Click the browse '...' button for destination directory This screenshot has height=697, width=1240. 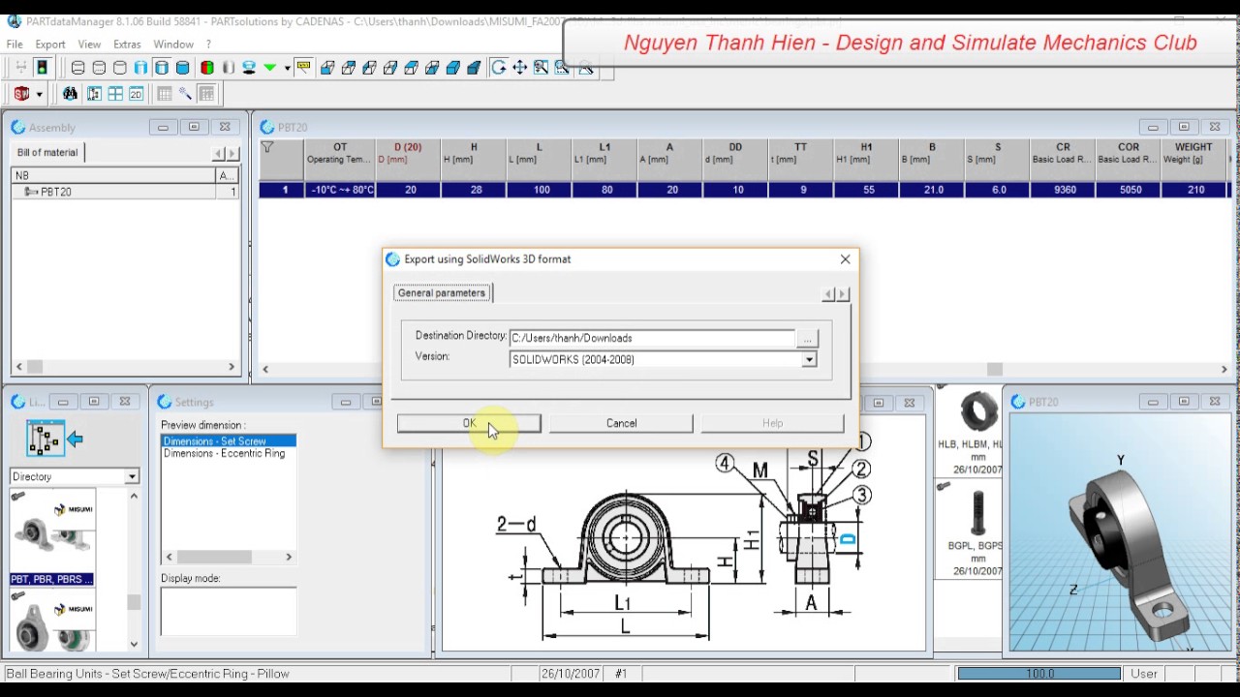coord(807,338)
